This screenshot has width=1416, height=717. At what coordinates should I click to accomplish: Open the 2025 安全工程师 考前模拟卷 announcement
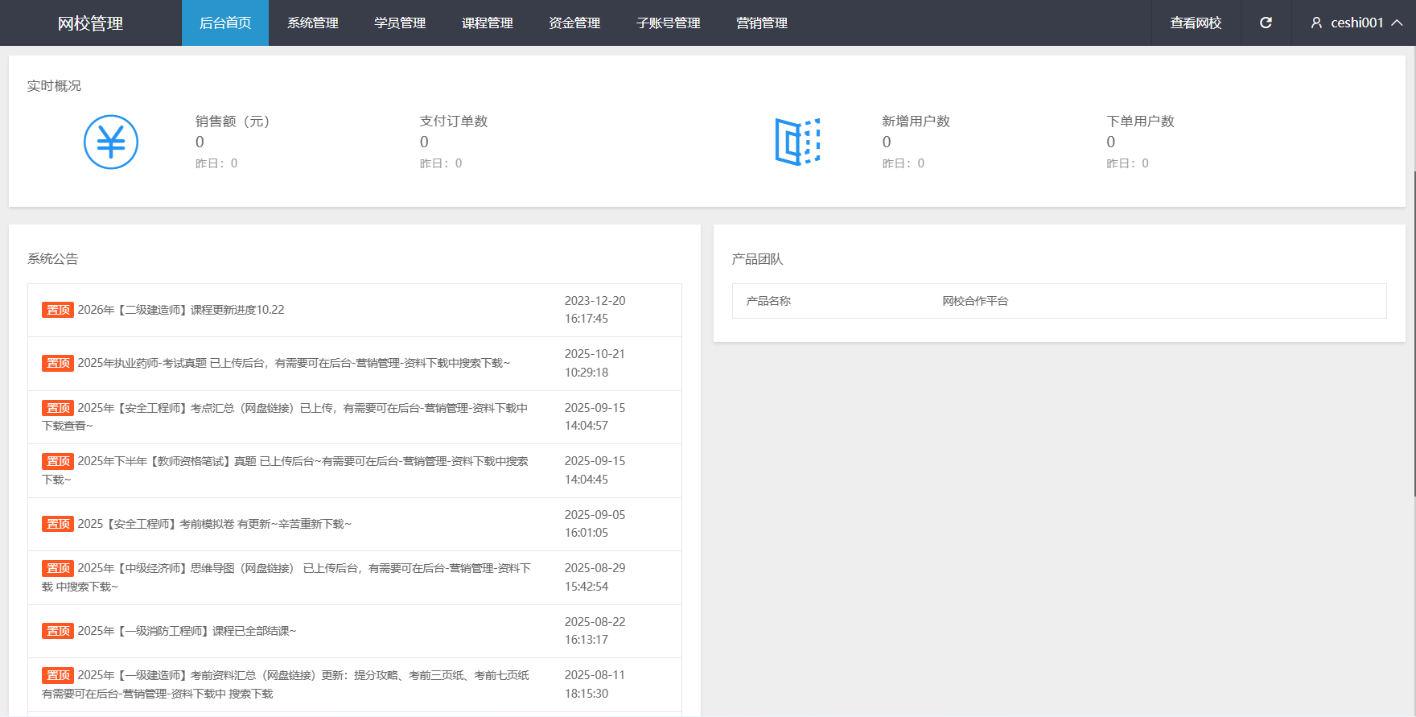tap(214, 524)
